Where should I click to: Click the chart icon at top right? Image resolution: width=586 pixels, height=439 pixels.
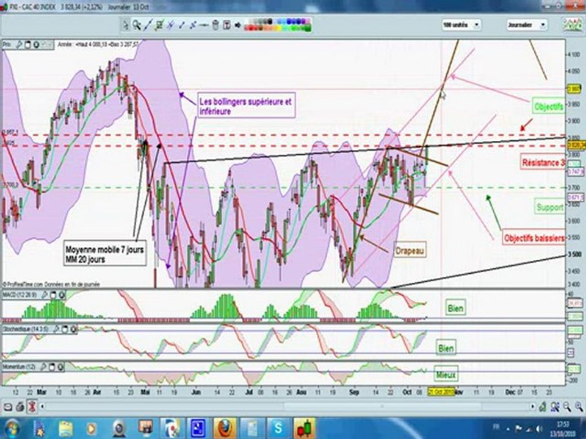[572, 24]
